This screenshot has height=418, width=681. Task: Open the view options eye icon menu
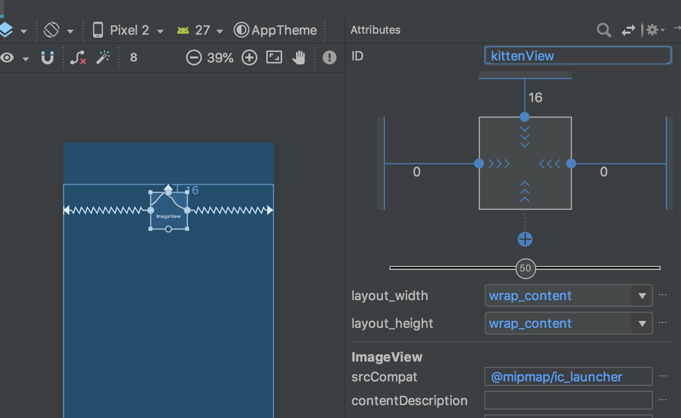click(x=7, y=57)
